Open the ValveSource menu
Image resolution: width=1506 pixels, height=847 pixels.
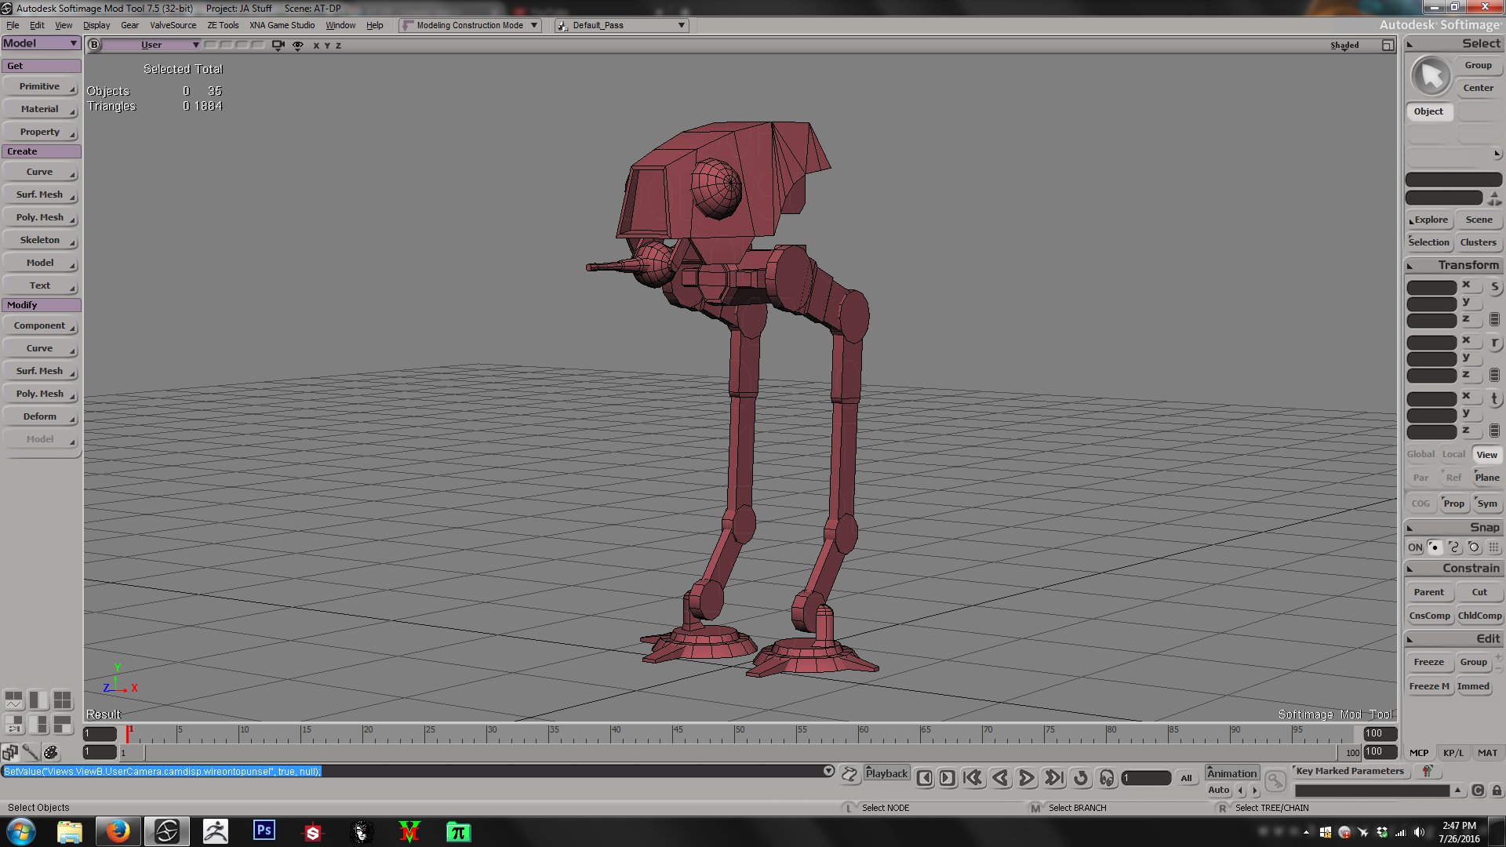click(x=173, y=25)
